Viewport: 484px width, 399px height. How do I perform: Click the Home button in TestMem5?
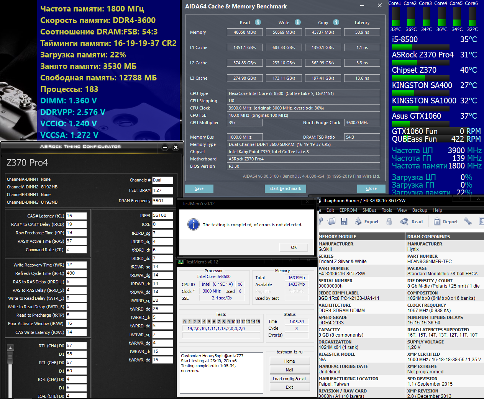click(x=290, y=361)
